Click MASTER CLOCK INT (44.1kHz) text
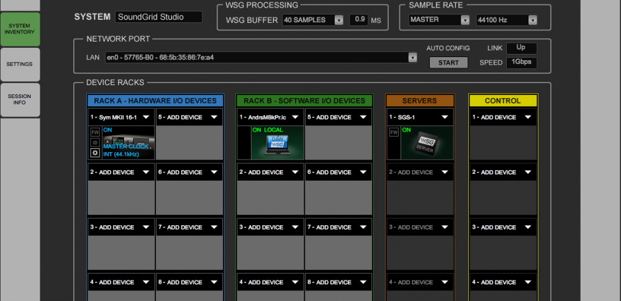The image size is (621, 301). click(x=126, y=150)
